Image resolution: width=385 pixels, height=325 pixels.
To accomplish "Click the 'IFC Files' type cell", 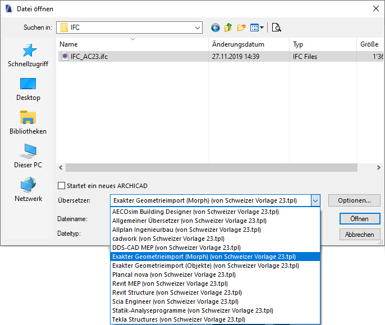I will click(x=305, y=57).
